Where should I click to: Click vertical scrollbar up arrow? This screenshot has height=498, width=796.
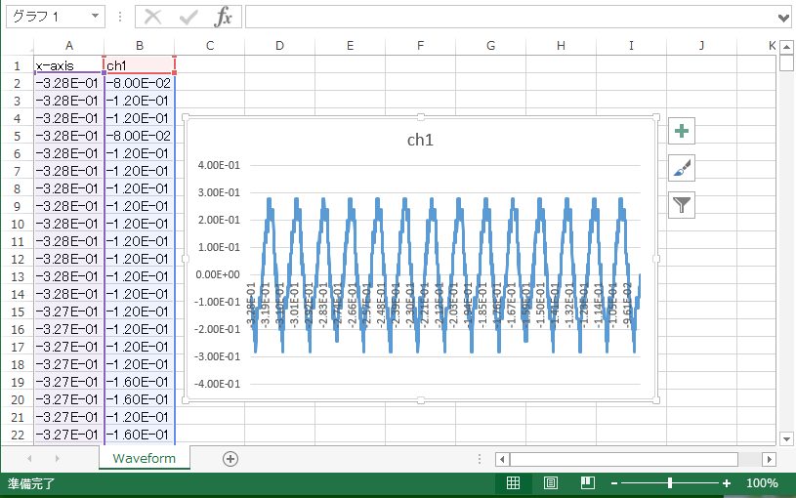pos(786,48)
